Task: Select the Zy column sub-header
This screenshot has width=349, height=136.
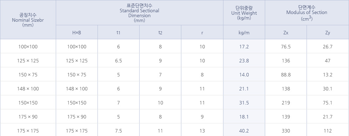Action: [x=328, y=32]
